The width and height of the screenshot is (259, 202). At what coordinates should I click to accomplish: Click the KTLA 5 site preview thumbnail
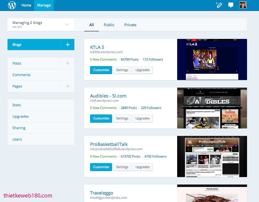click(212, 59)
